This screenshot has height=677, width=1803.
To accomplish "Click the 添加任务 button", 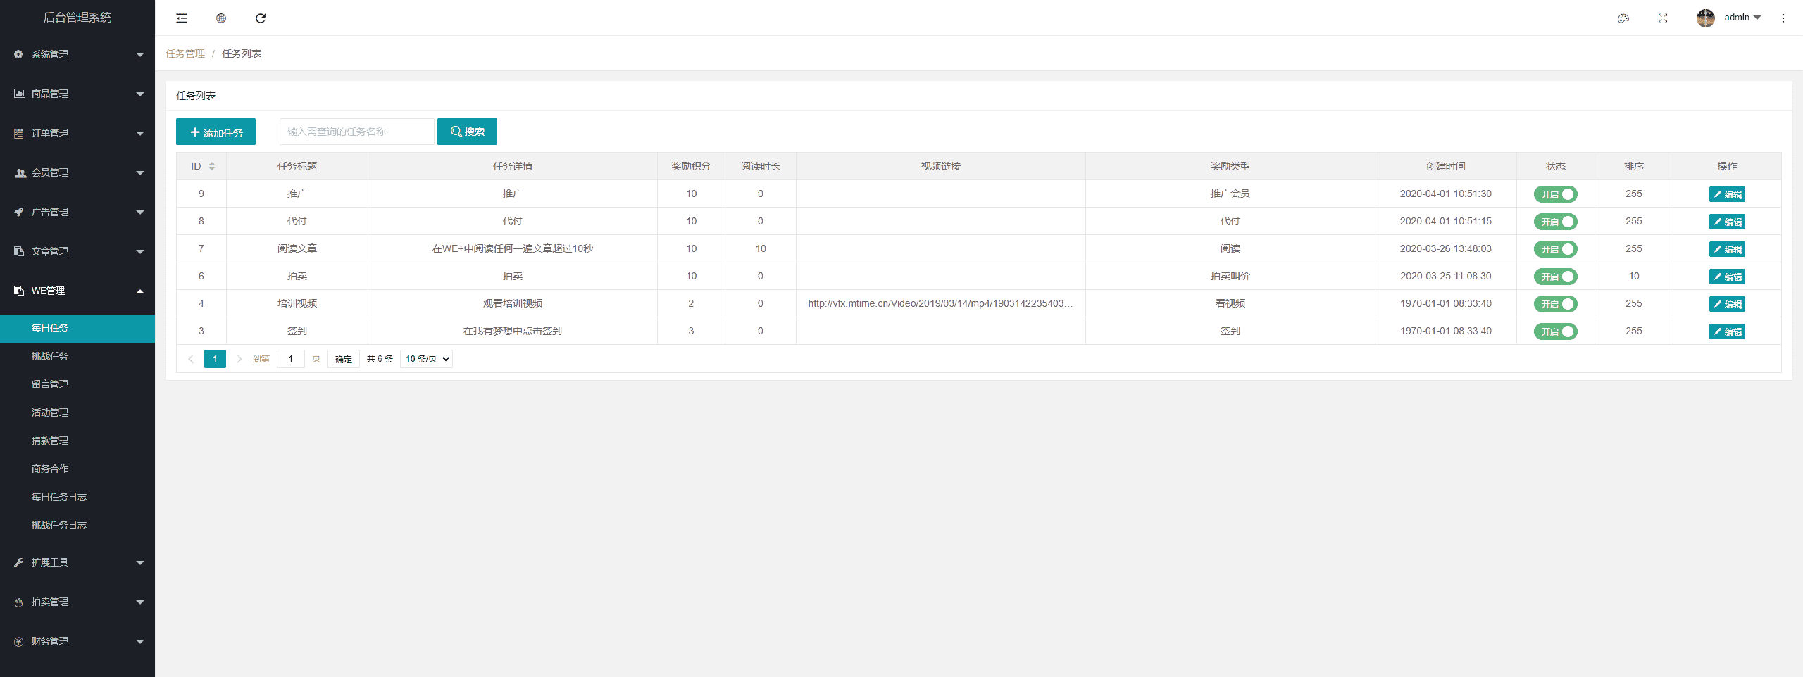I will pyautogui.click(x=216, y=132).
